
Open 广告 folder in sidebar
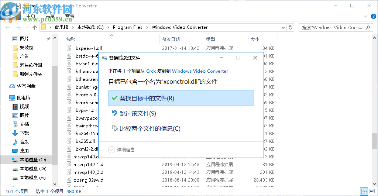coord(24,56)
